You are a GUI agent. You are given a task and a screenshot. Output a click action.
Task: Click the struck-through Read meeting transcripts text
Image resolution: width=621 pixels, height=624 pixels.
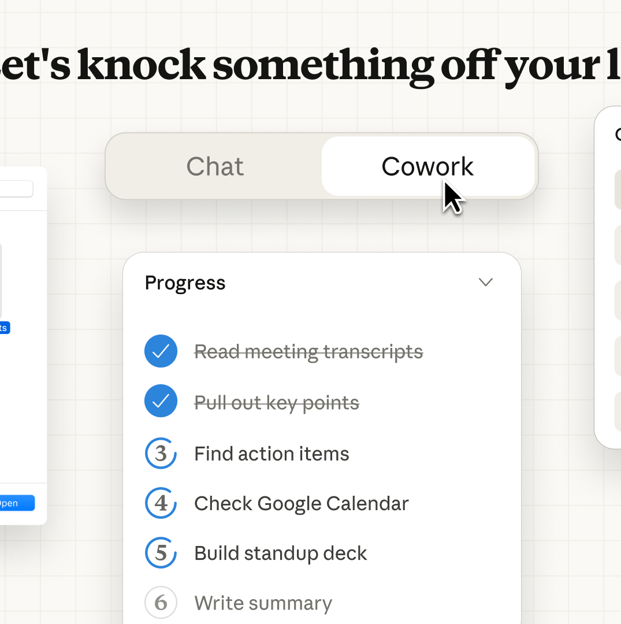pyautogui.click(x=308, y=351)
